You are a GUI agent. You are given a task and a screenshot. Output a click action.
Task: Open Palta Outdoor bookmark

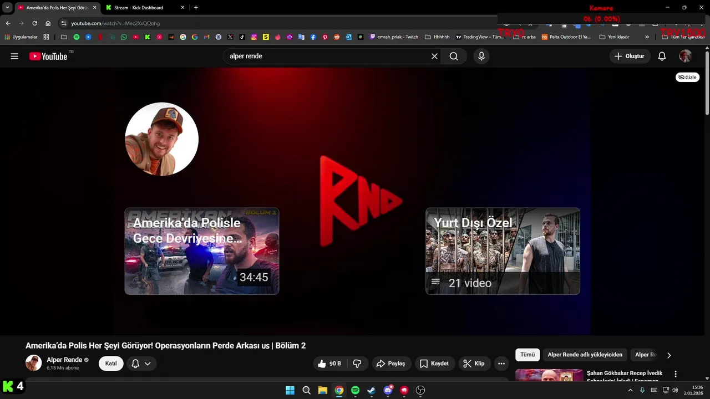(566, 37)
